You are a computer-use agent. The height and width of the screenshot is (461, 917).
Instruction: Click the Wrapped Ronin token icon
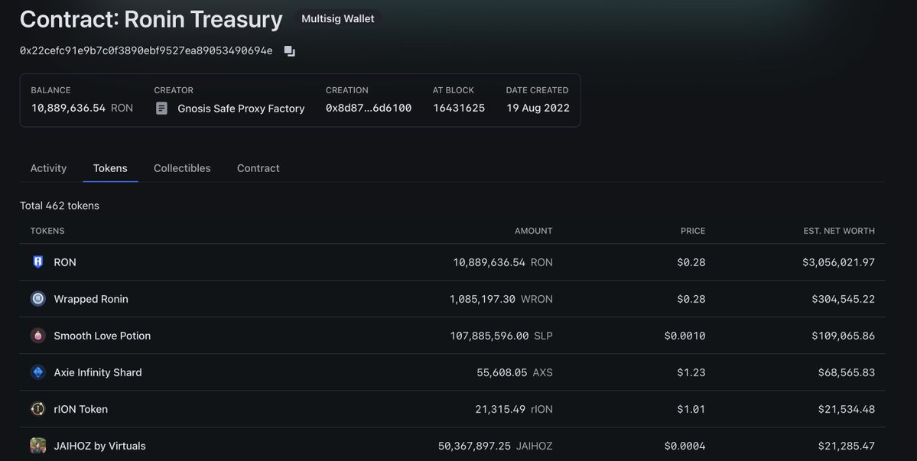pyautogui.click(x=37, y=298)
